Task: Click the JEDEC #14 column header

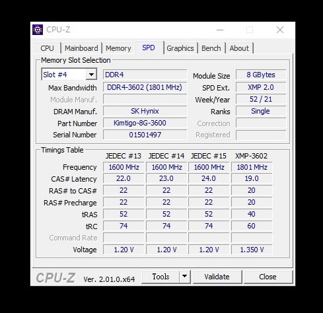Action: (x=166, y=156)
